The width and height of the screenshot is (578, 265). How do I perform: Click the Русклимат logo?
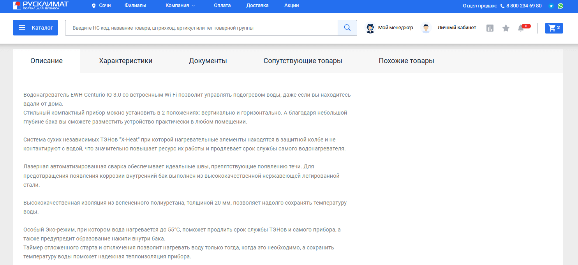(x=41, y=5)
